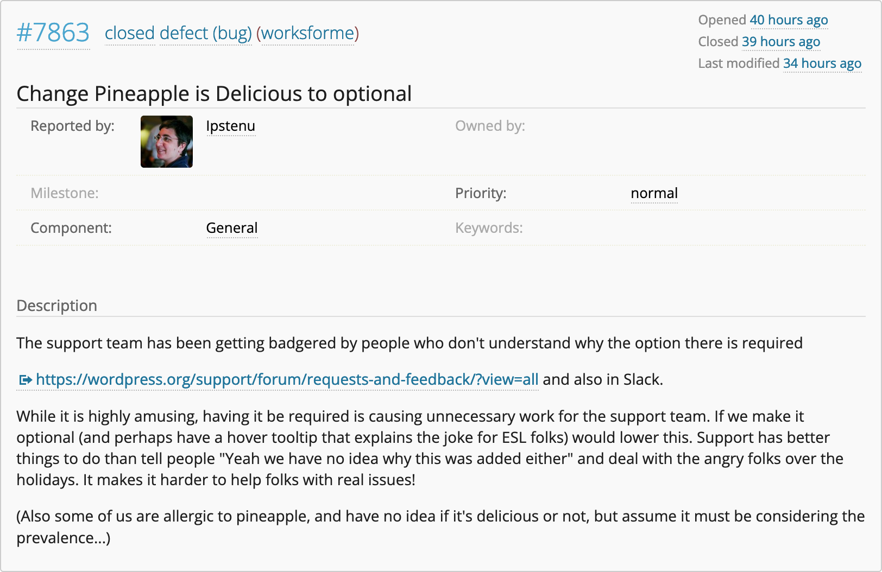The width and height of the screenshot is (882, 572).
Task: Open the "34 hours ago" modified timestamp
Action: 822,63
